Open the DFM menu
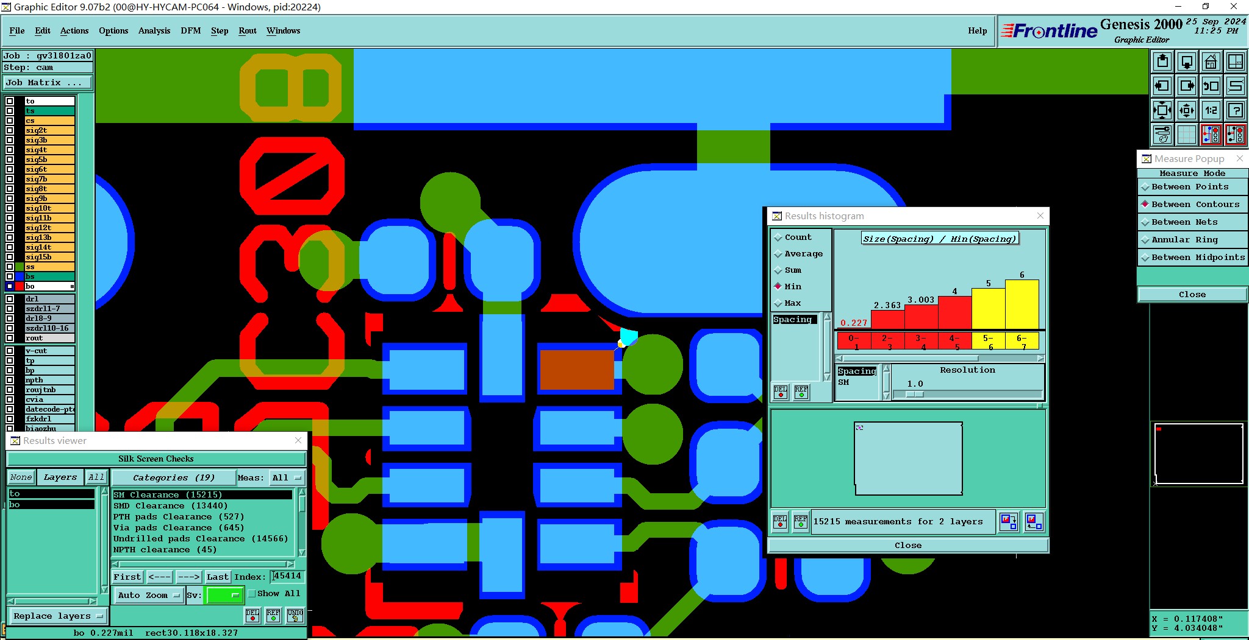This screenshot has width=1249, height=640. click(x=191, y=30)
